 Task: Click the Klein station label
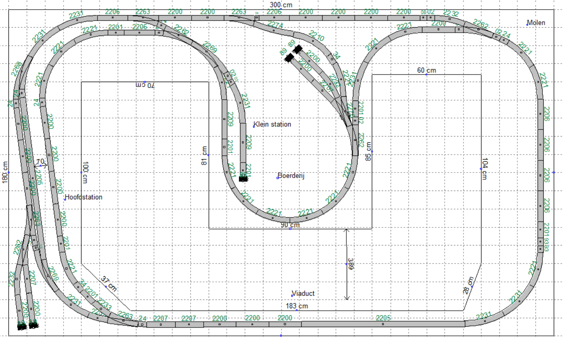[x=272, y=124]
